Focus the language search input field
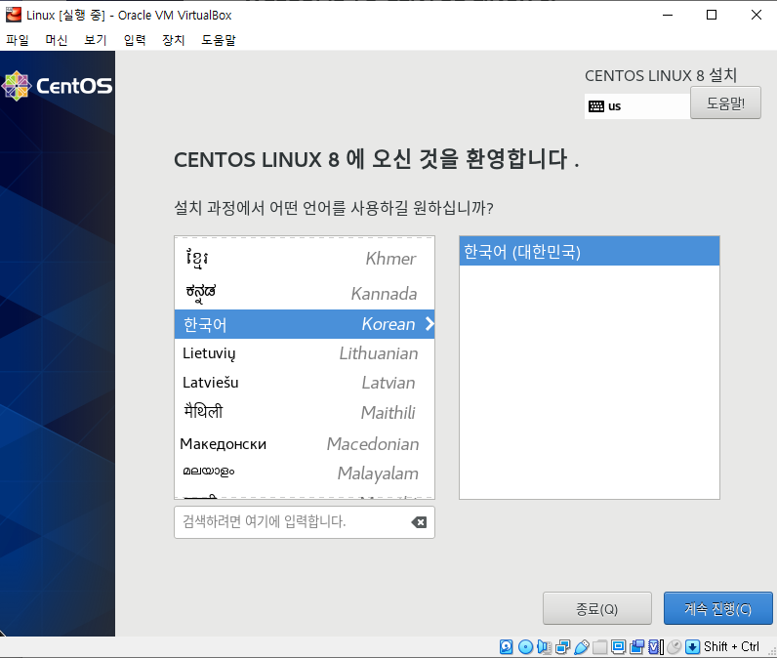Viewport: 777px width, 658px height. pos(305,522)
